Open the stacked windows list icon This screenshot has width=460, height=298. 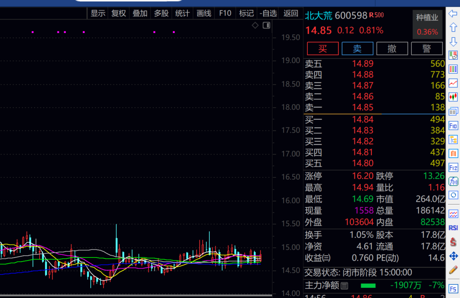tap(453, 111)
